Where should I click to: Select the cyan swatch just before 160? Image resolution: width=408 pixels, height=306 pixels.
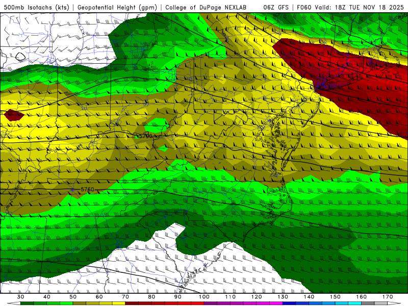tap(355, 303)
